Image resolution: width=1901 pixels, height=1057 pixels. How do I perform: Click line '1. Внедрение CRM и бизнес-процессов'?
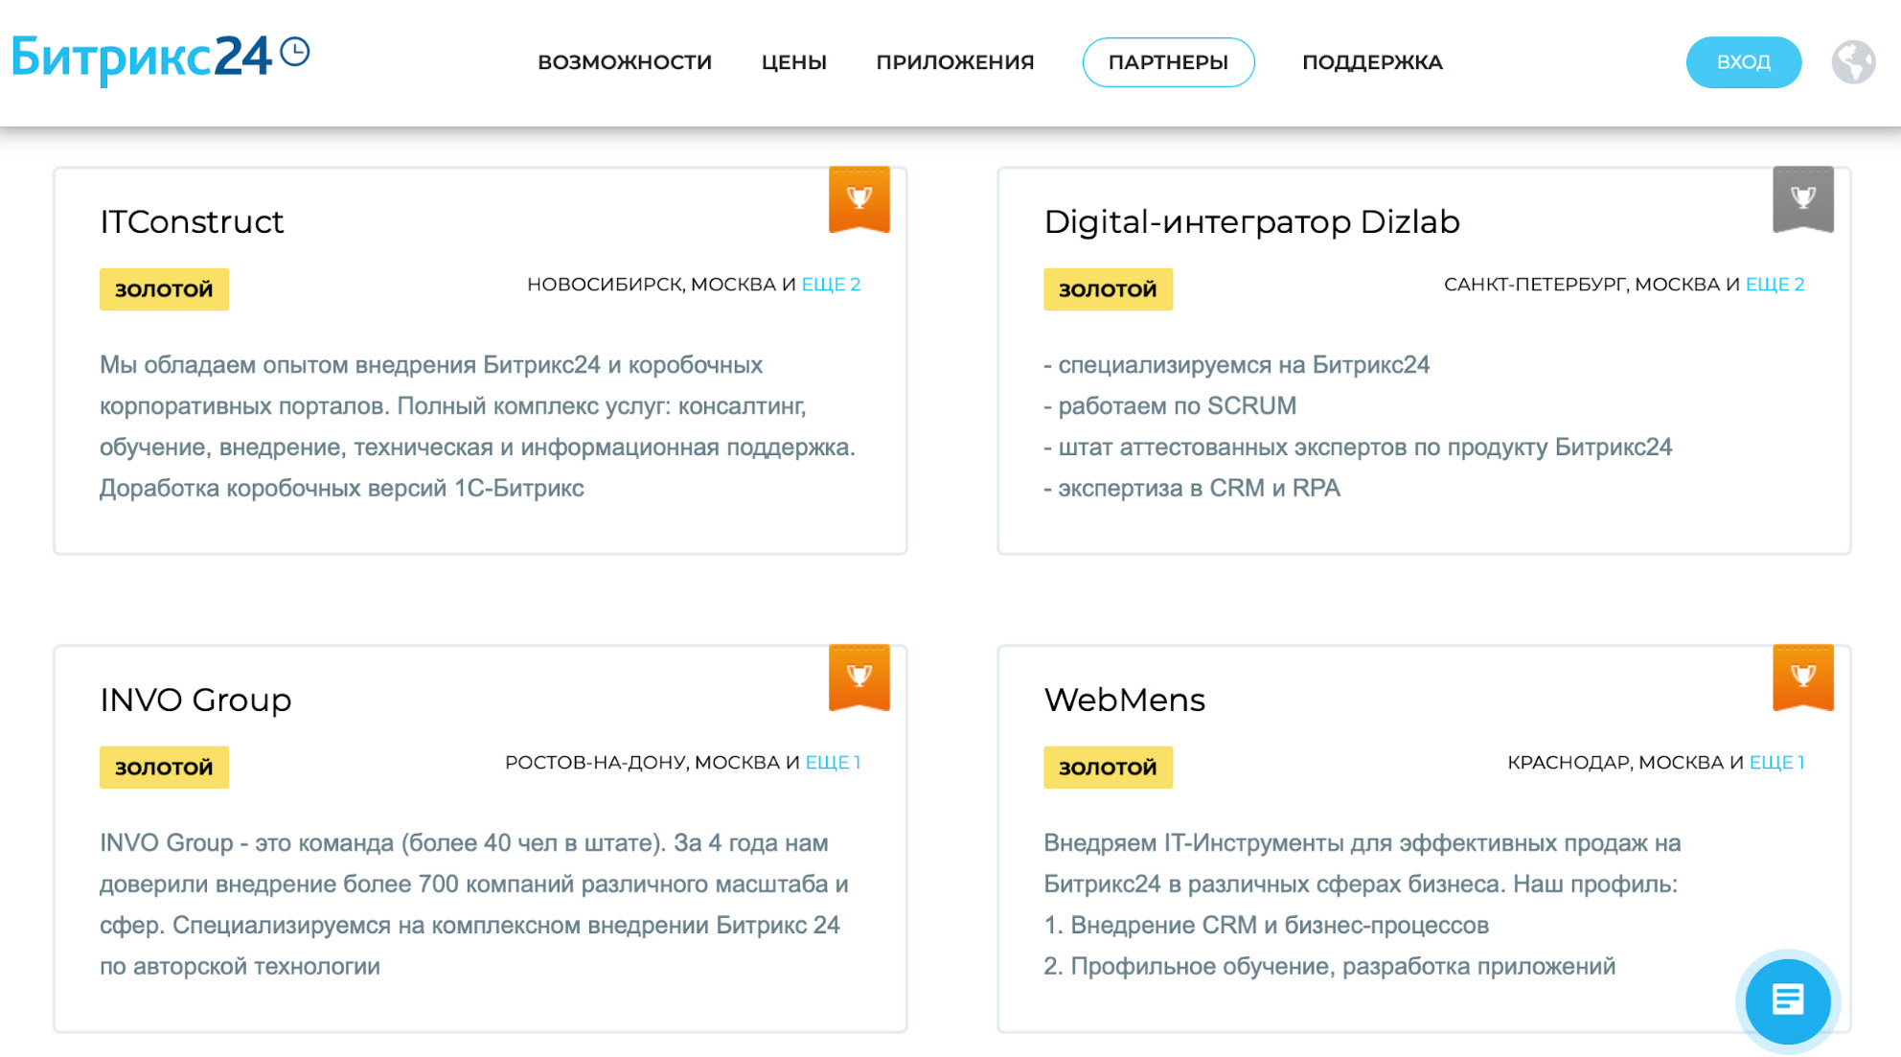[1266, 926]
